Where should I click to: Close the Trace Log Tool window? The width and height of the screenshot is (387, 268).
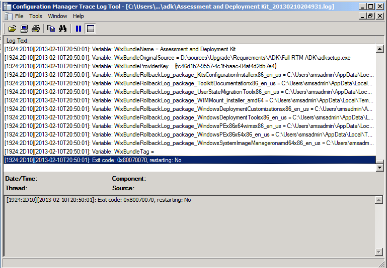click(380, 7)
